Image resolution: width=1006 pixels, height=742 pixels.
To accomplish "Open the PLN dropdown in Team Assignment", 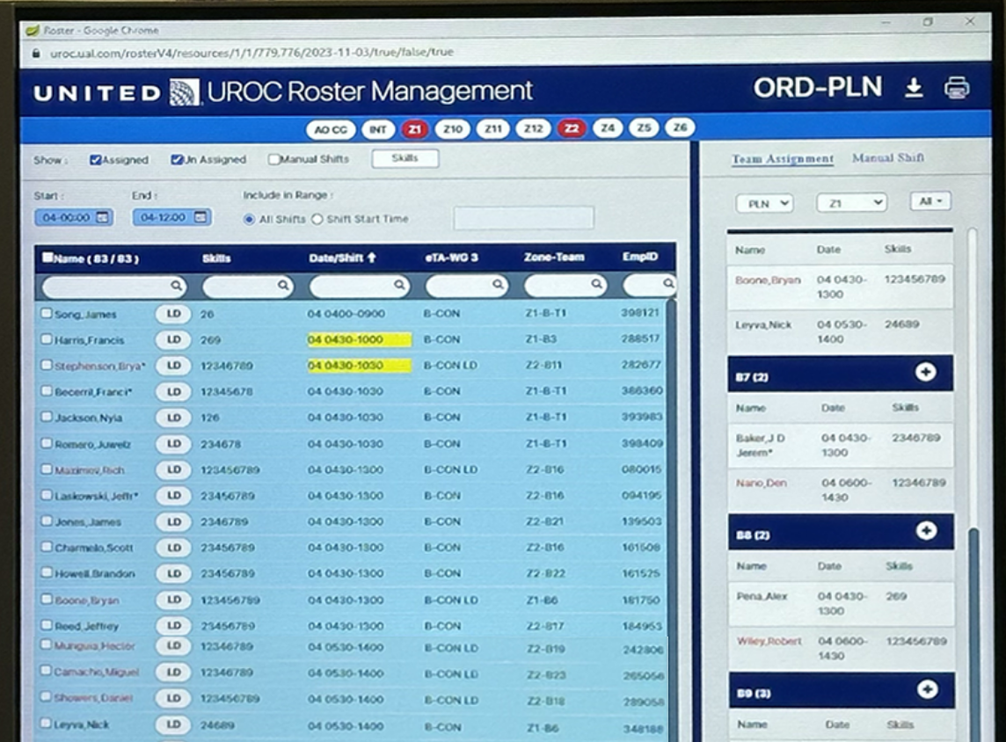I will 764,203.
